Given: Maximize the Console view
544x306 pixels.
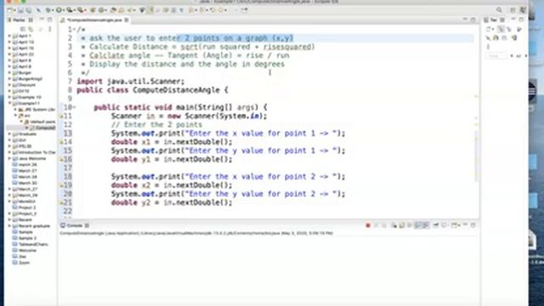Looking at the screenshot, I should 473,225.
